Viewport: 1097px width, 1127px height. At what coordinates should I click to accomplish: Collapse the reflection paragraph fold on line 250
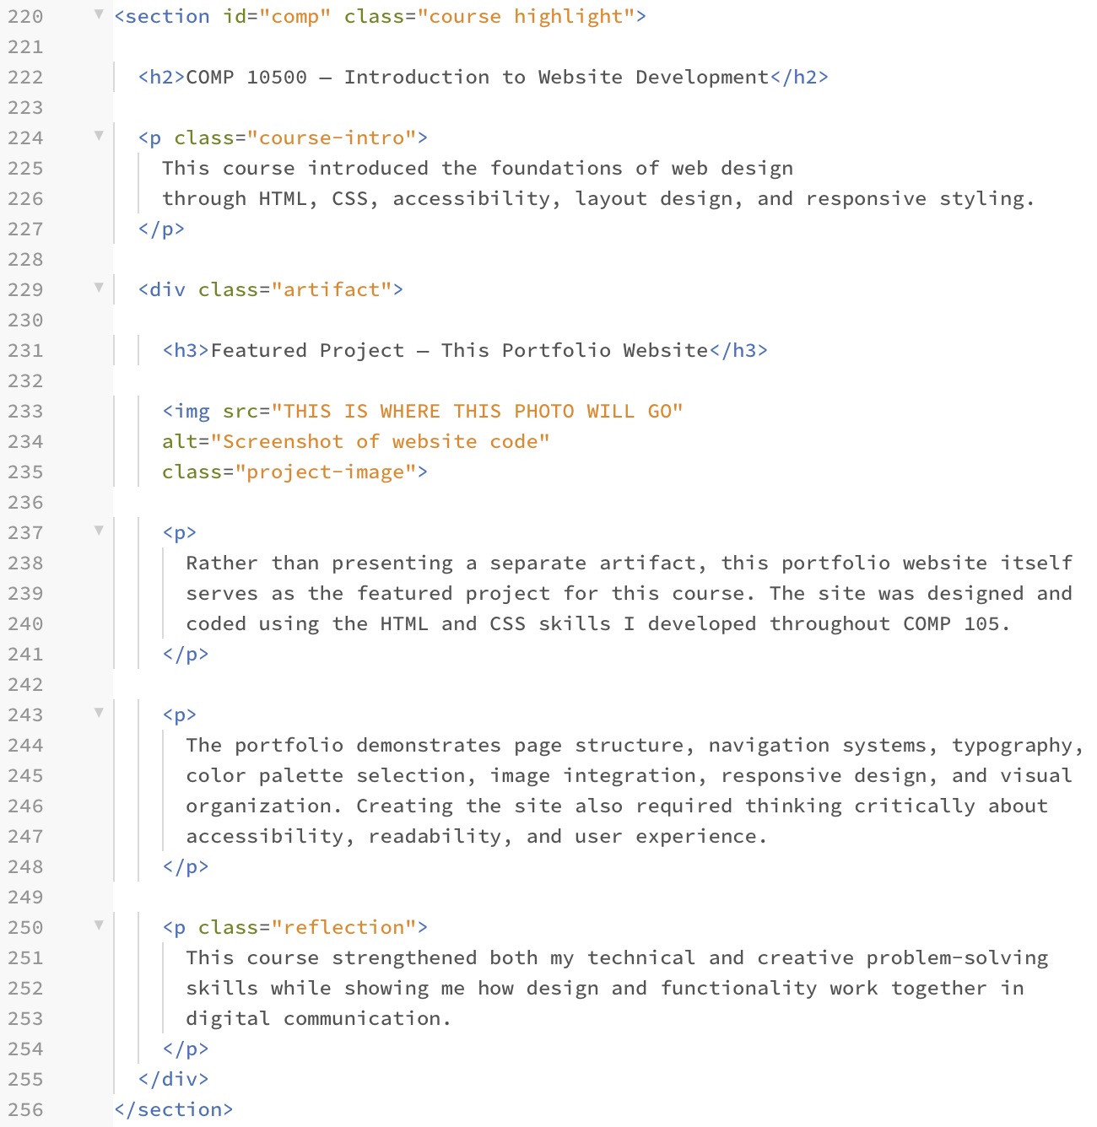(x=99, y=925)
